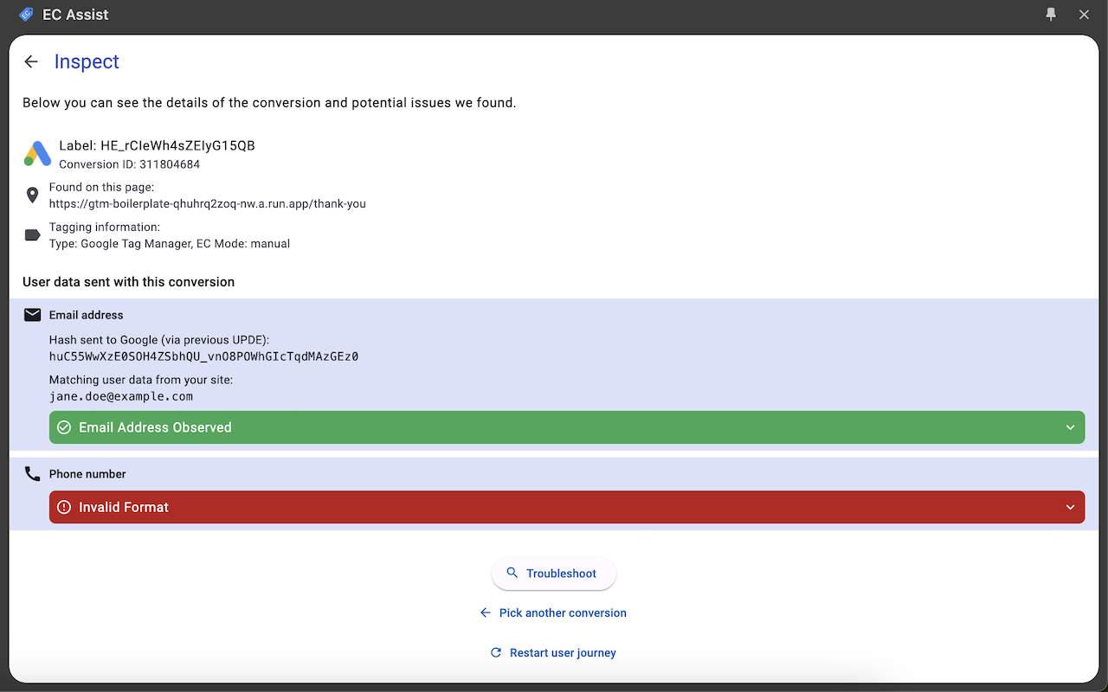Viewport: 1108px width, 692px height.
Task: Click the phone icon beside Phone number
Action: [32, 473]
